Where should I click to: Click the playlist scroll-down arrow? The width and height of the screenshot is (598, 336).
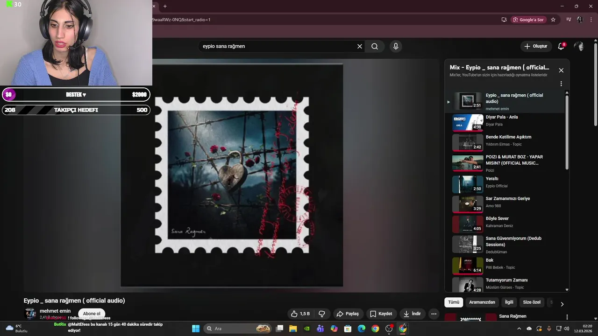tap(567, 290)
